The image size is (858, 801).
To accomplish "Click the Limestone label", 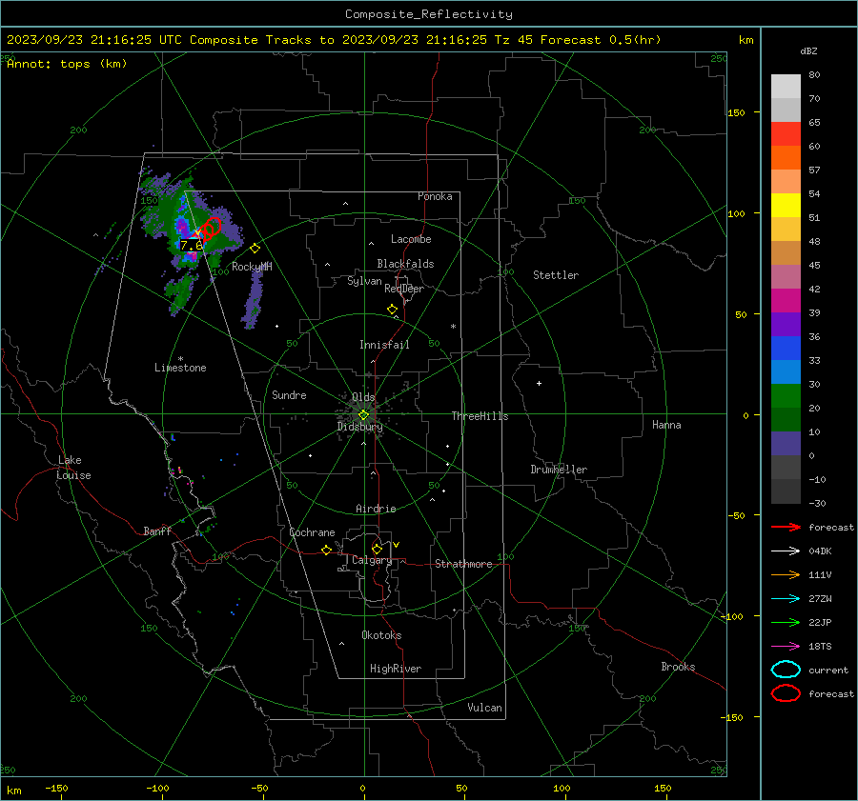I will coord(180,368).
